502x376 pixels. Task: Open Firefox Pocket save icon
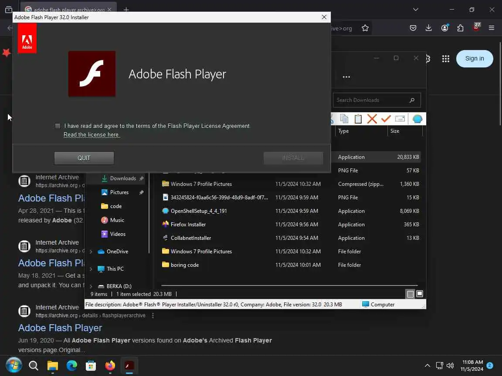tap(413, 28)
